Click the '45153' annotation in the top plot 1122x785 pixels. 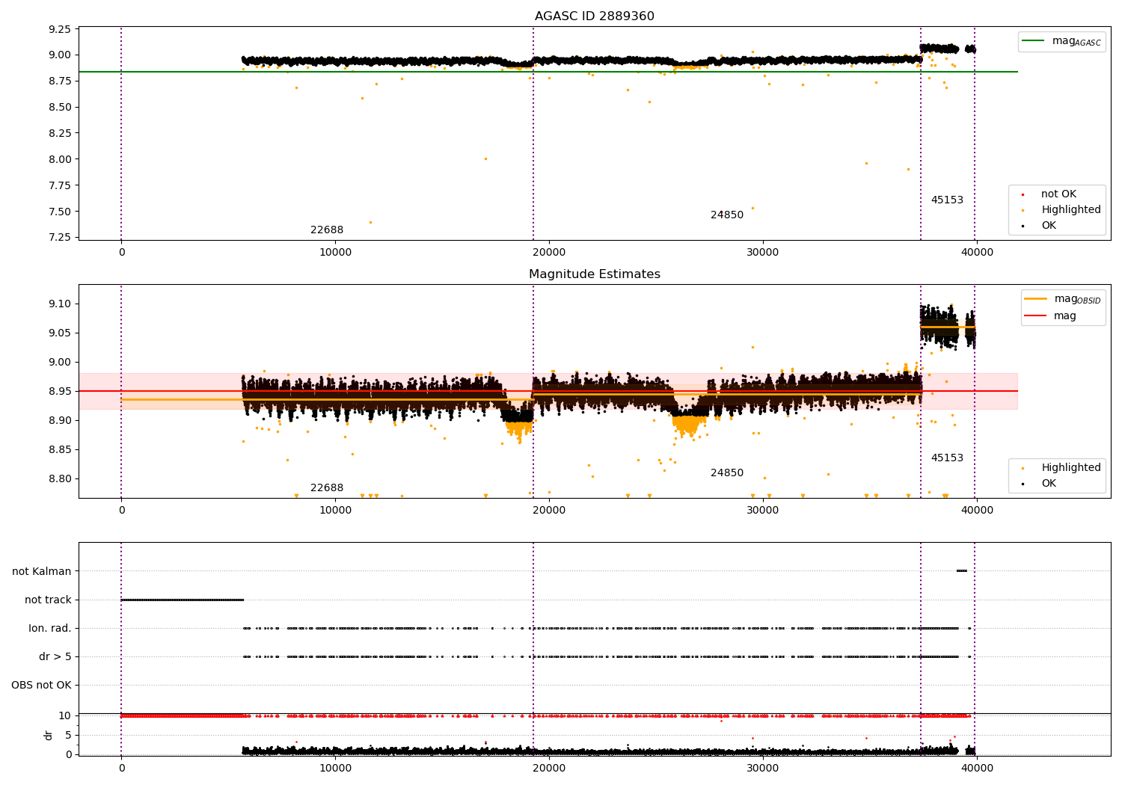(x=947, y=200)
